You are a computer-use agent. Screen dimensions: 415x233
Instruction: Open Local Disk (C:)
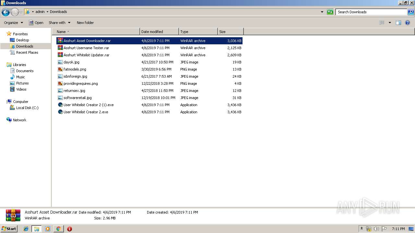click(x=27, y=108)
